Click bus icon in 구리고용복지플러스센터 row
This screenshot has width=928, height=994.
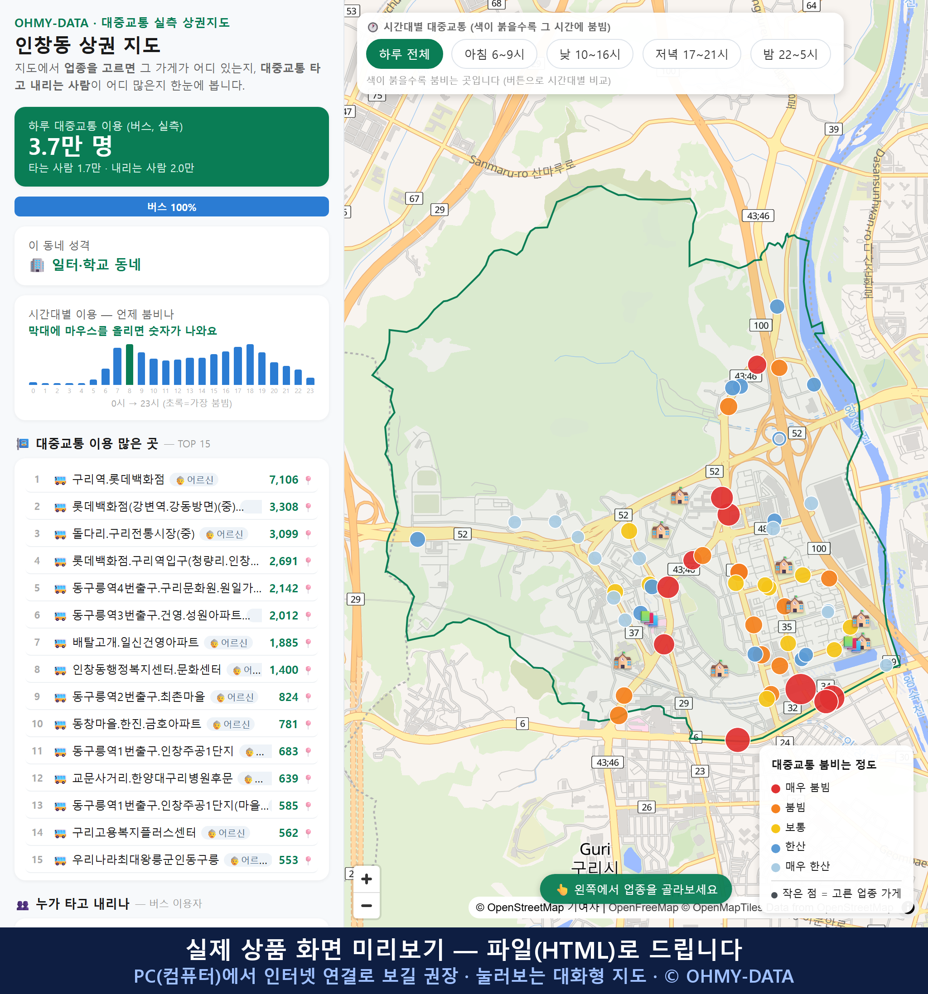coord(60,833)
